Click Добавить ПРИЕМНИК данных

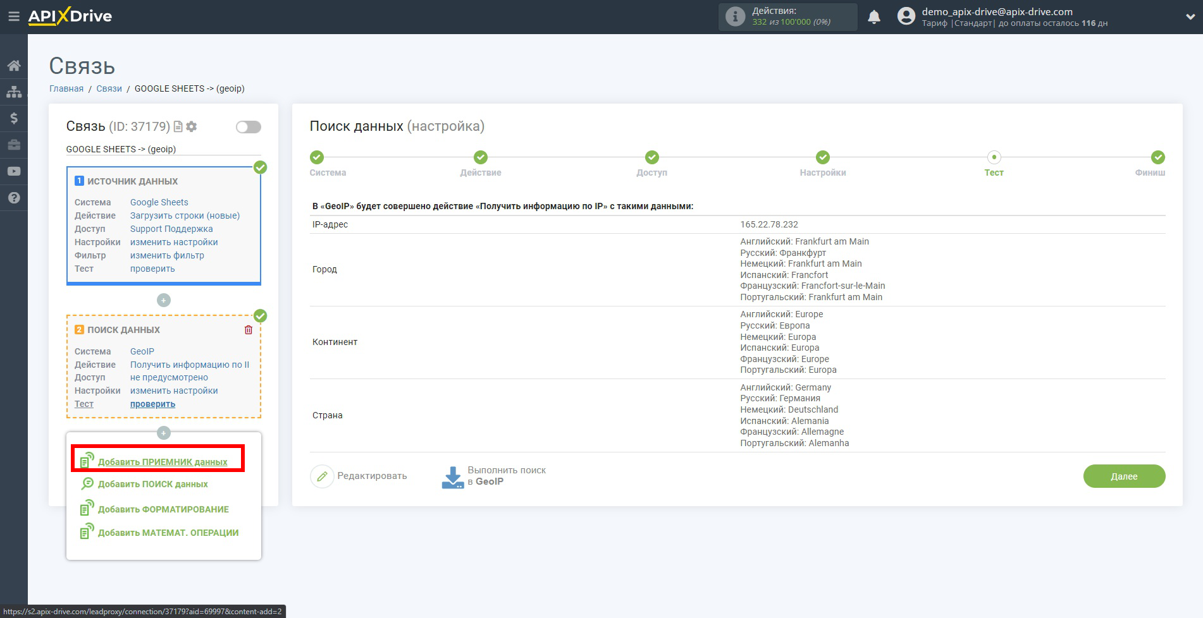(163, 462)
